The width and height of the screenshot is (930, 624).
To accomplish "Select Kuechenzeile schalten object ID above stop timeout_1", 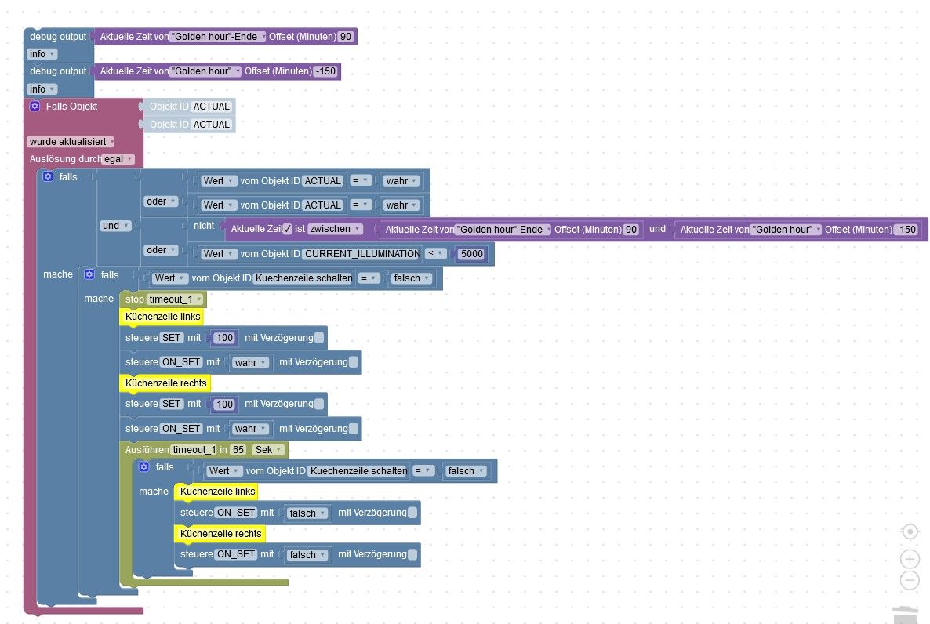I will click(x=303, y=278).
